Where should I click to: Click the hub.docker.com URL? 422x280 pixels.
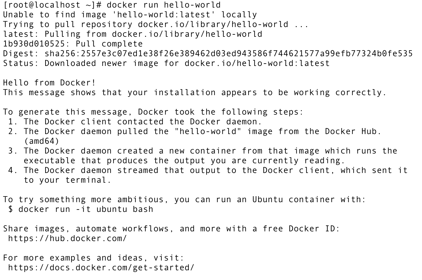[67, 239]
